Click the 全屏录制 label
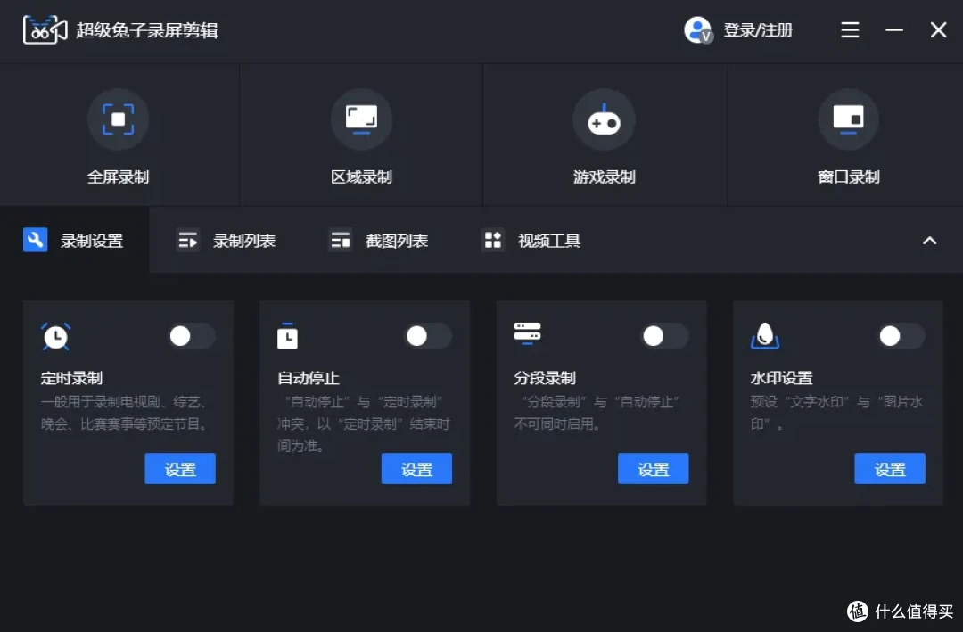Screen dimensions: 963x632 click(118, 176)
